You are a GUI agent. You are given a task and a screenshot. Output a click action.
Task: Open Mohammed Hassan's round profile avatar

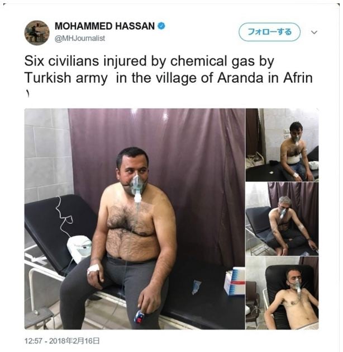pos(37,33)
